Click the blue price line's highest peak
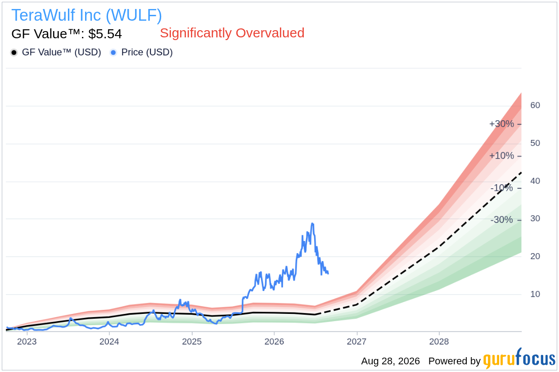The image size is (559, 372). coord(312,223)
